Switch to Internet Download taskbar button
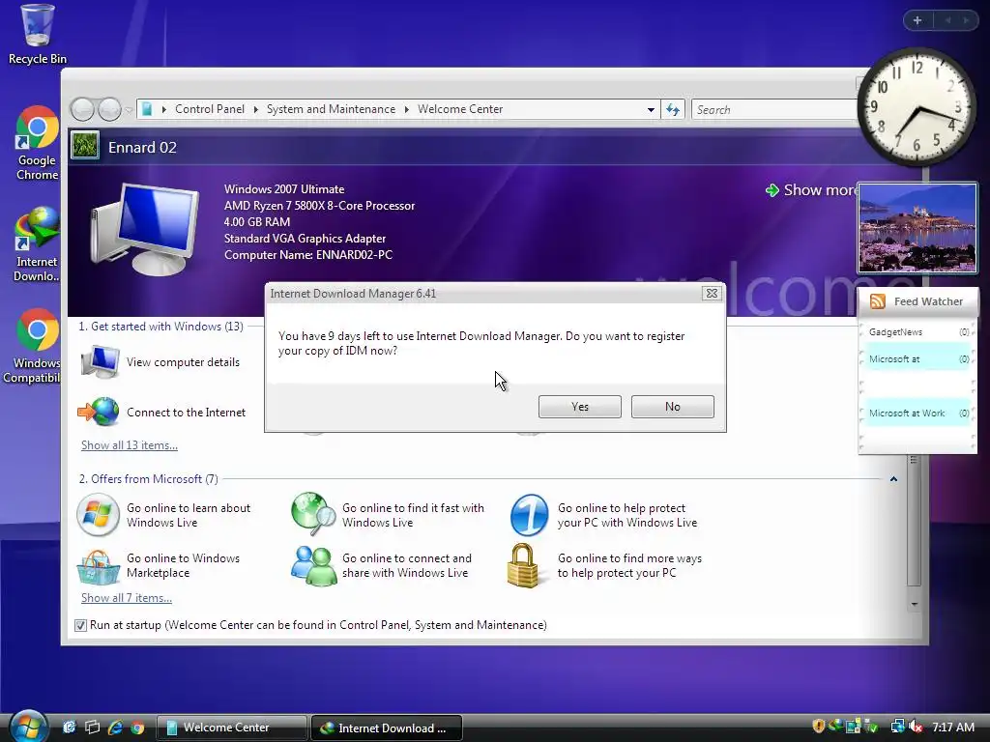This screenshot has height=742, width=990. pyautogui.click(x=387, y=728)
